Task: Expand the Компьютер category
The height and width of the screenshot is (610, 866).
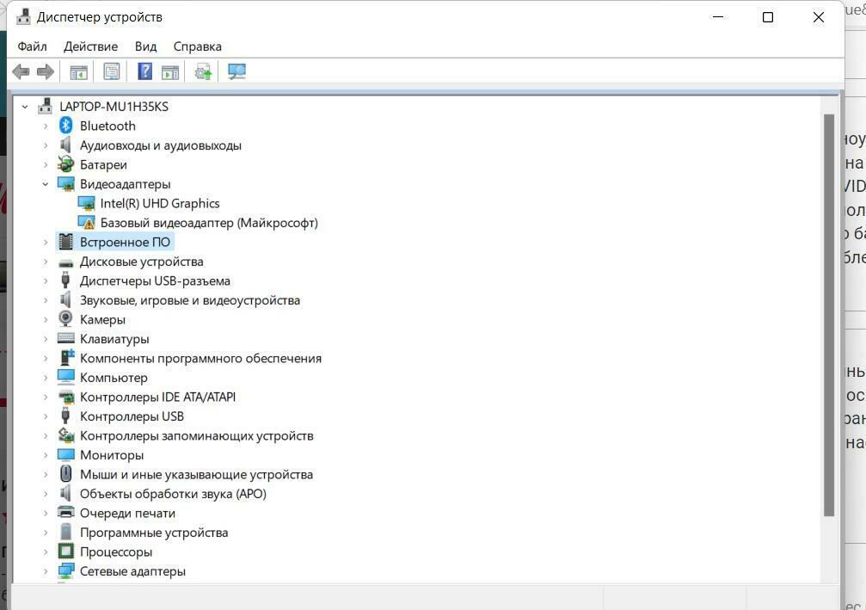Action: (x=46, y=378)
